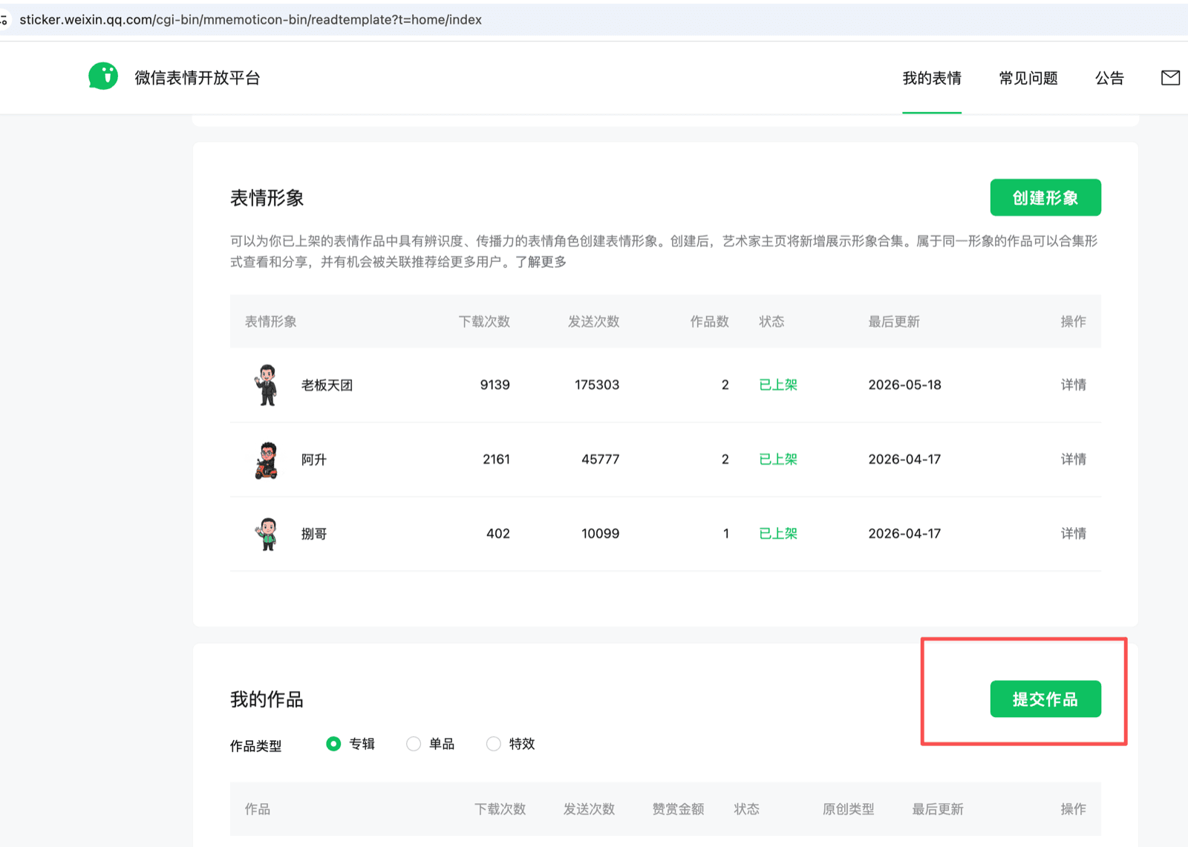This screenshot has width=1188, height=847.
Task: Click the 作品类型 label
Action: pos(255,746)
